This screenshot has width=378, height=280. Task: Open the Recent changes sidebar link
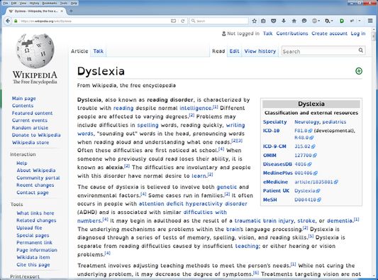point(35,185)
